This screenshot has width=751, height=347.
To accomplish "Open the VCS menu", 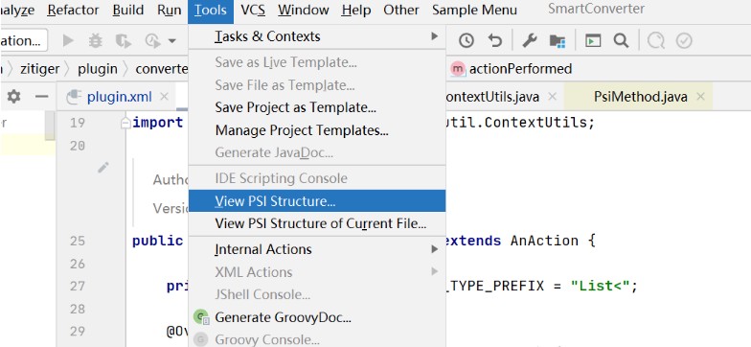I will (253, 10).
